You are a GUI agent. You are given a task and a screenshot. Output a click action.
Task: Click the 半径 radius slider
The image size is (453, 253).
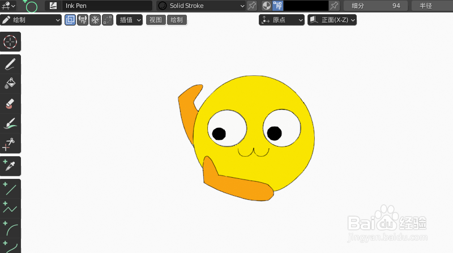pyautogui.click(x=432, y=6)
